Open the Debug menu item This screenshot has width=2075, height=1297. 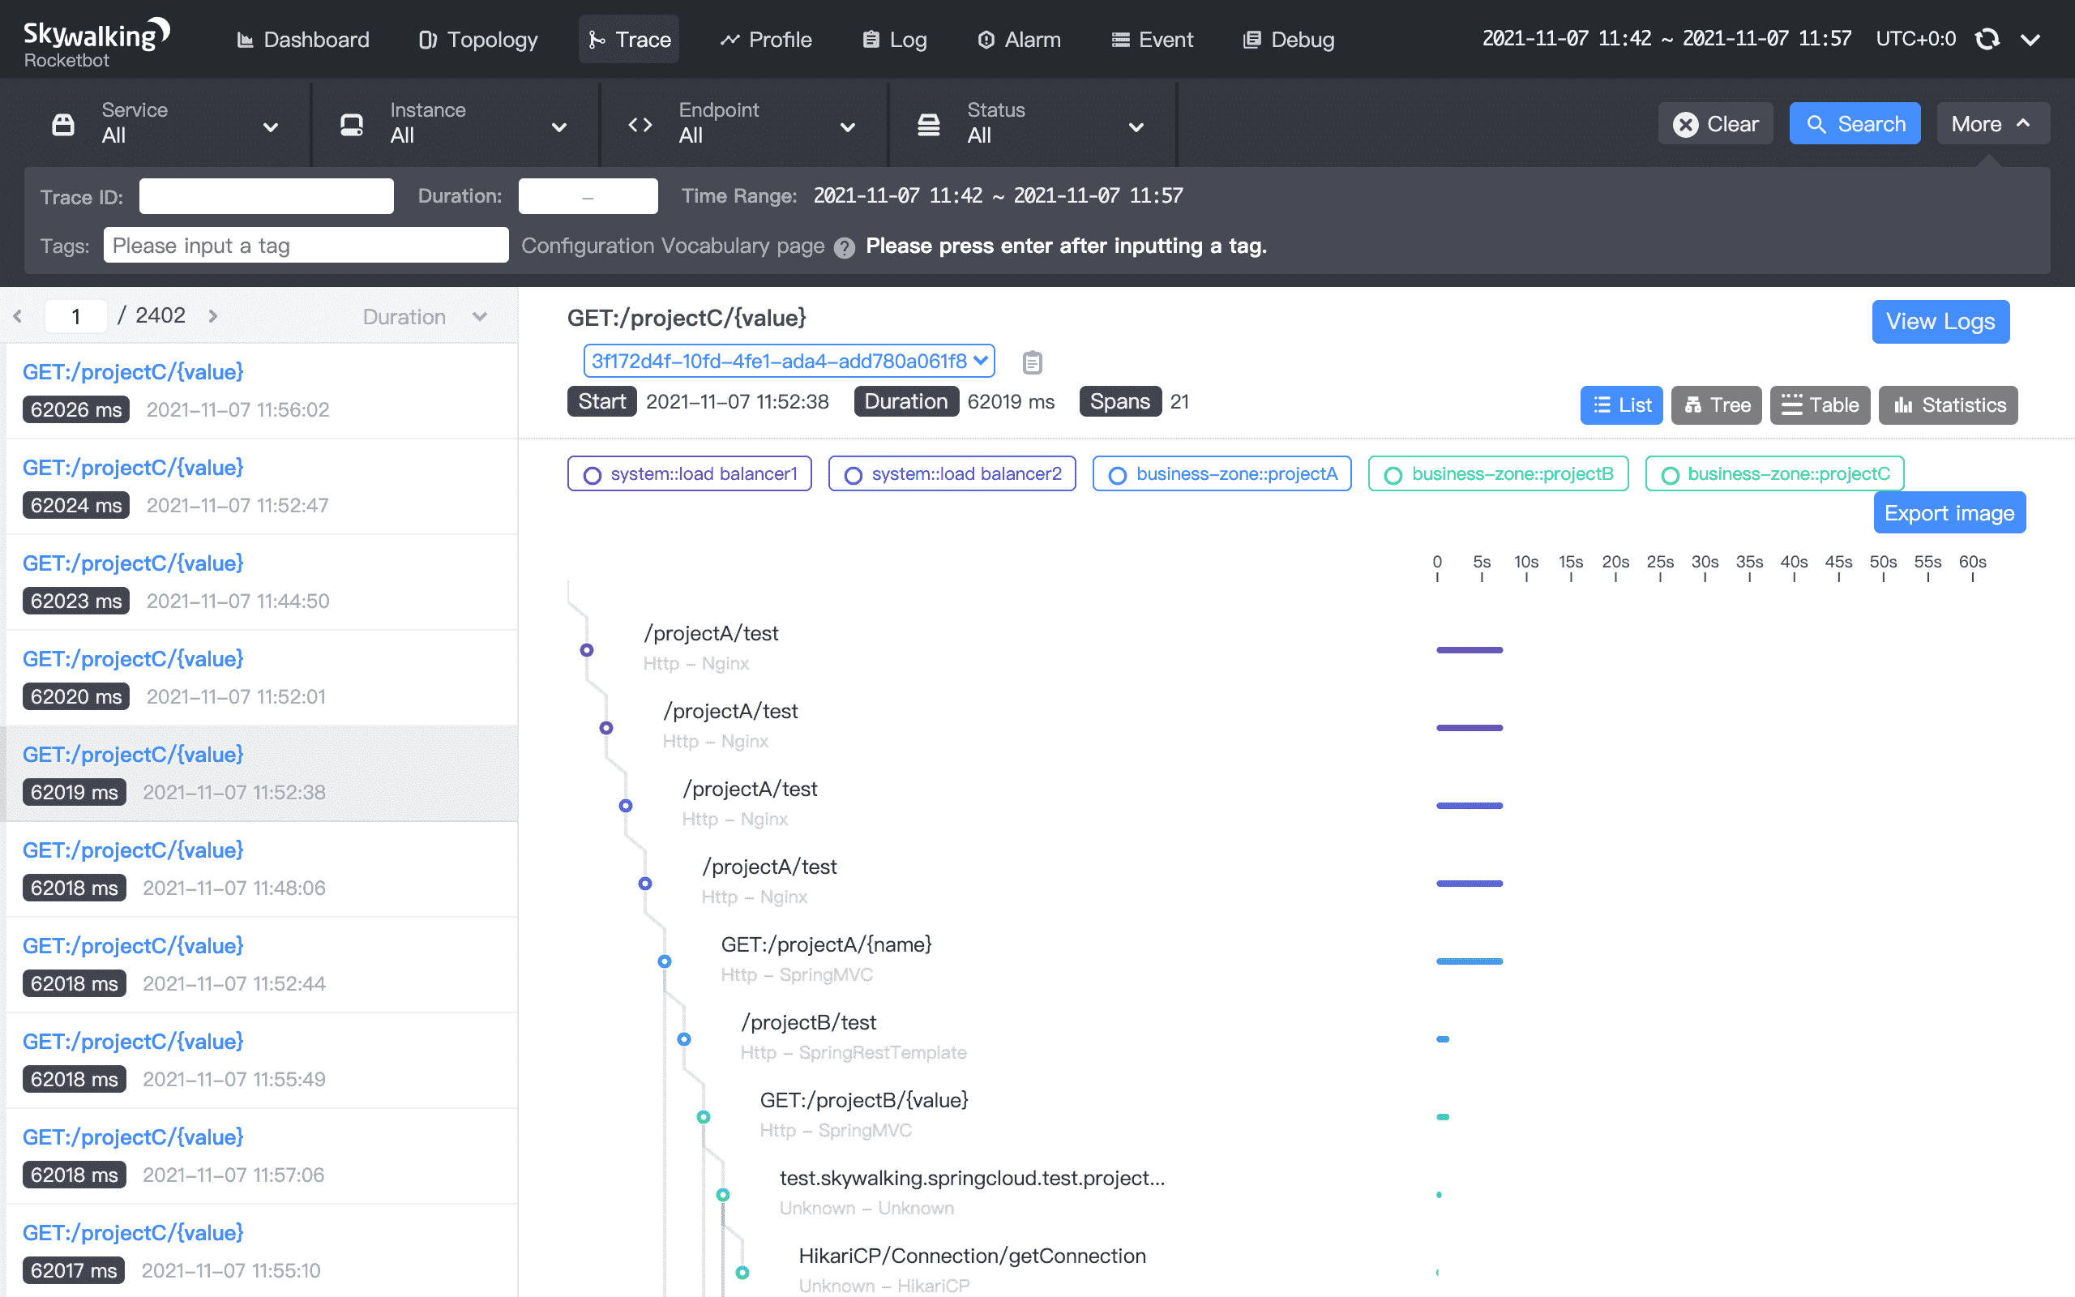point(1288,40)
